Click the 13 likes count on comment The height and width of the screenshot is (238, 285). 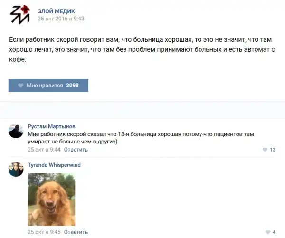pos(273,150)
